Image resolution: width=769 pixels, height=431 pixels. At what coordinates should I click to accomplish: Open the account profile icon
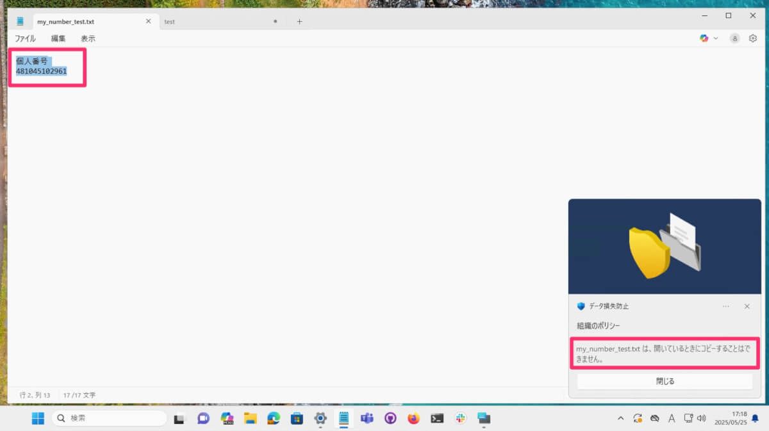point(735,38)
